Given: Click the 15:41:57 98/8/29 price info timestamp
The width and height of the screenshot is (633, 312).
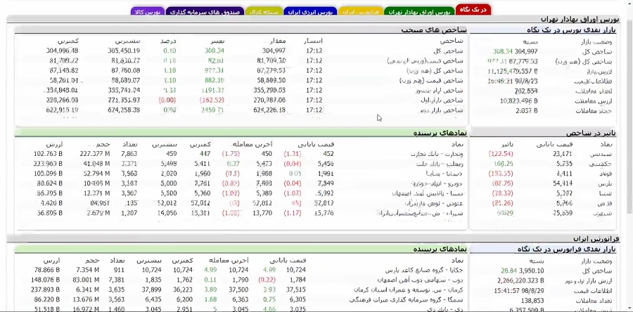Looking at the screenshot, I should coord(519,291).
